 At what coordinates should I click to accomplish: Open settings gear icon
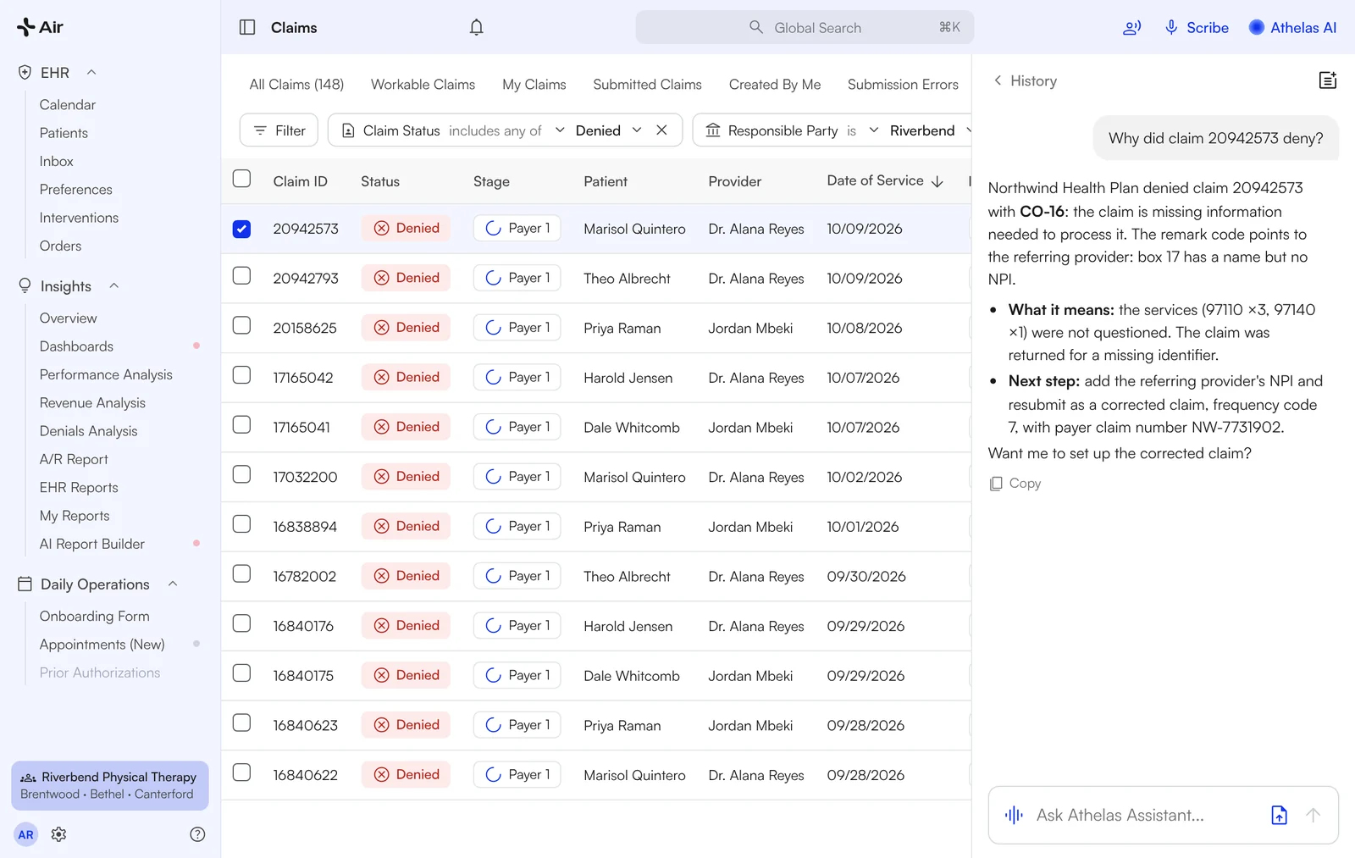[58, 834]
